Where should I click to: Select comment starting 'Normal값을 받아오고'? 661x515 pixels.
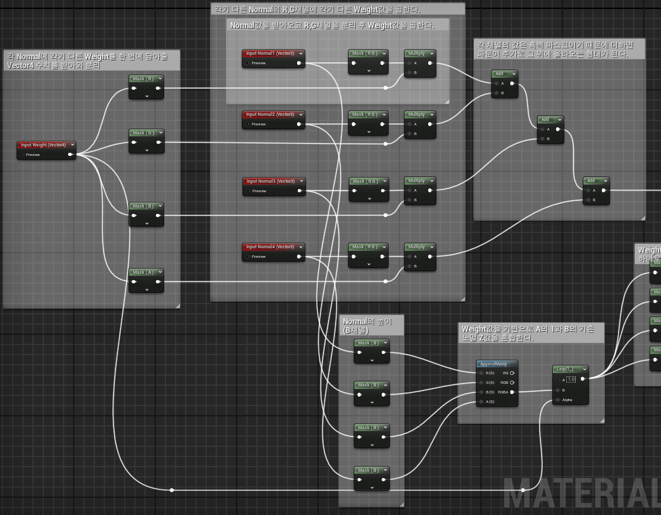(338, 25)
